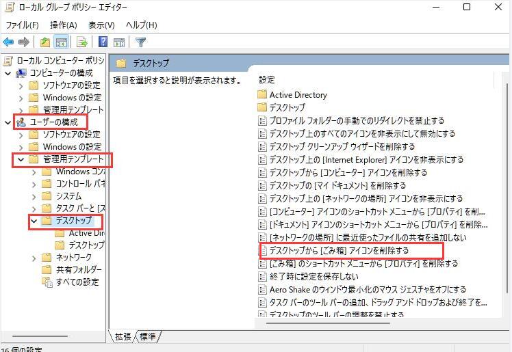Screen dimensions: 512x352
Task: Click the 設定 column header
Action: pos(267,79)
